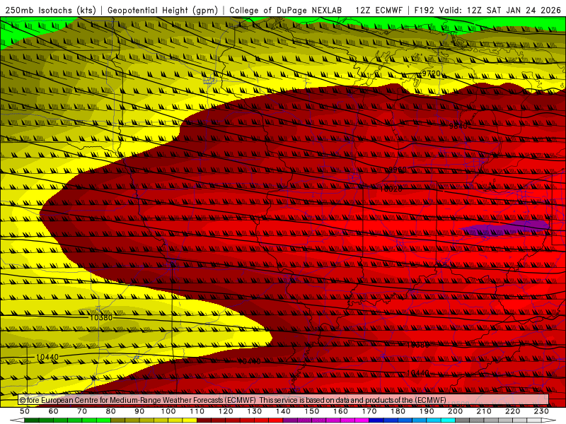Click the 'F192' forecast hour text

424,11
